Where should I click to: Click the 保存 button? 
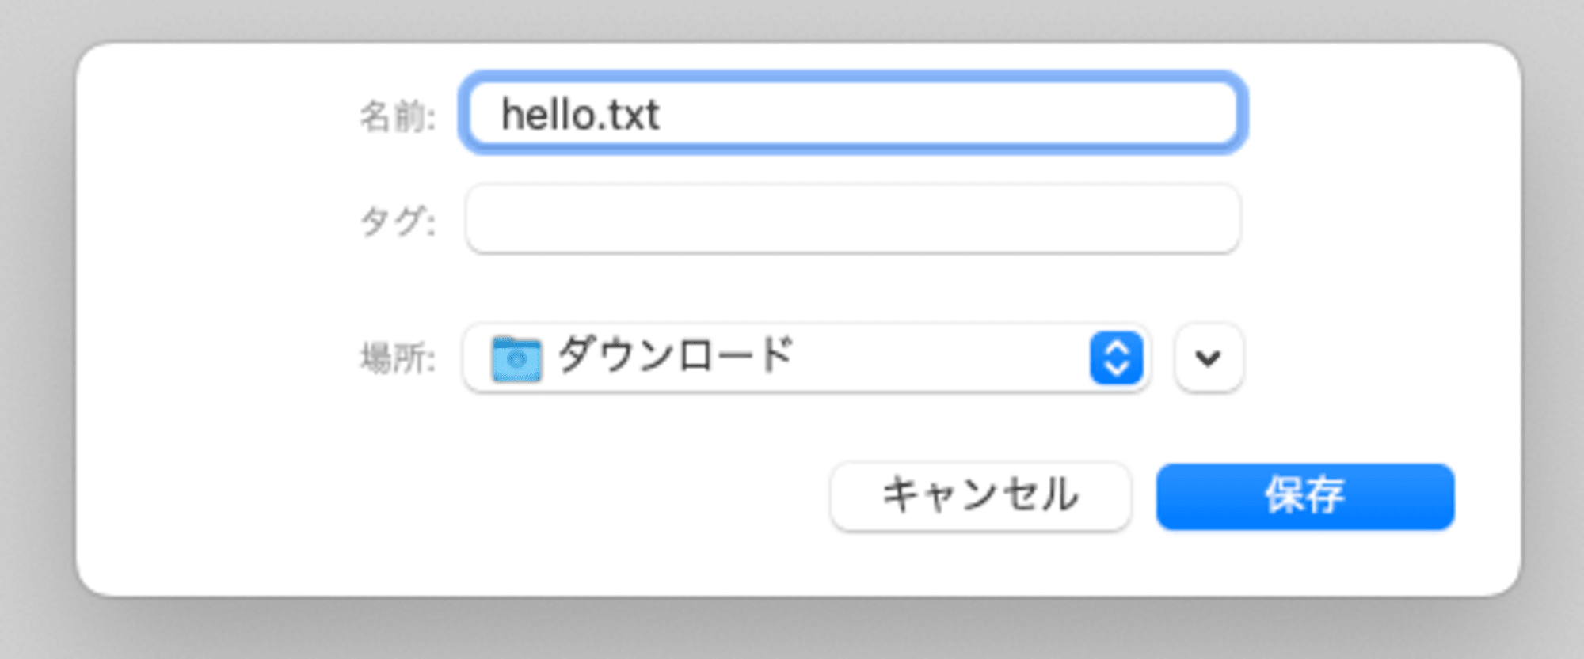[x=1305, y=496]
